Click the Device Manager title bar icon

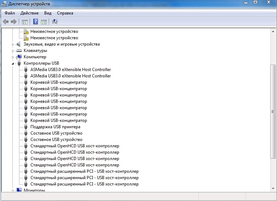(x=4, y=4)
